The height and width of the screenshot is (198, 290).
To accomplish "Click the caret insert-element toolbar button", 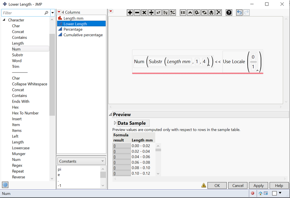I will [190, 12].
